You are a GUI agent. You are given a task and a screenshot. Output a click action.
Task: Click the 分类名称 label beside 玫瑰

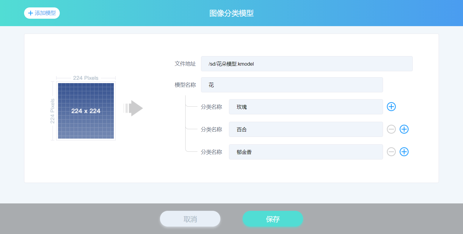211,107
